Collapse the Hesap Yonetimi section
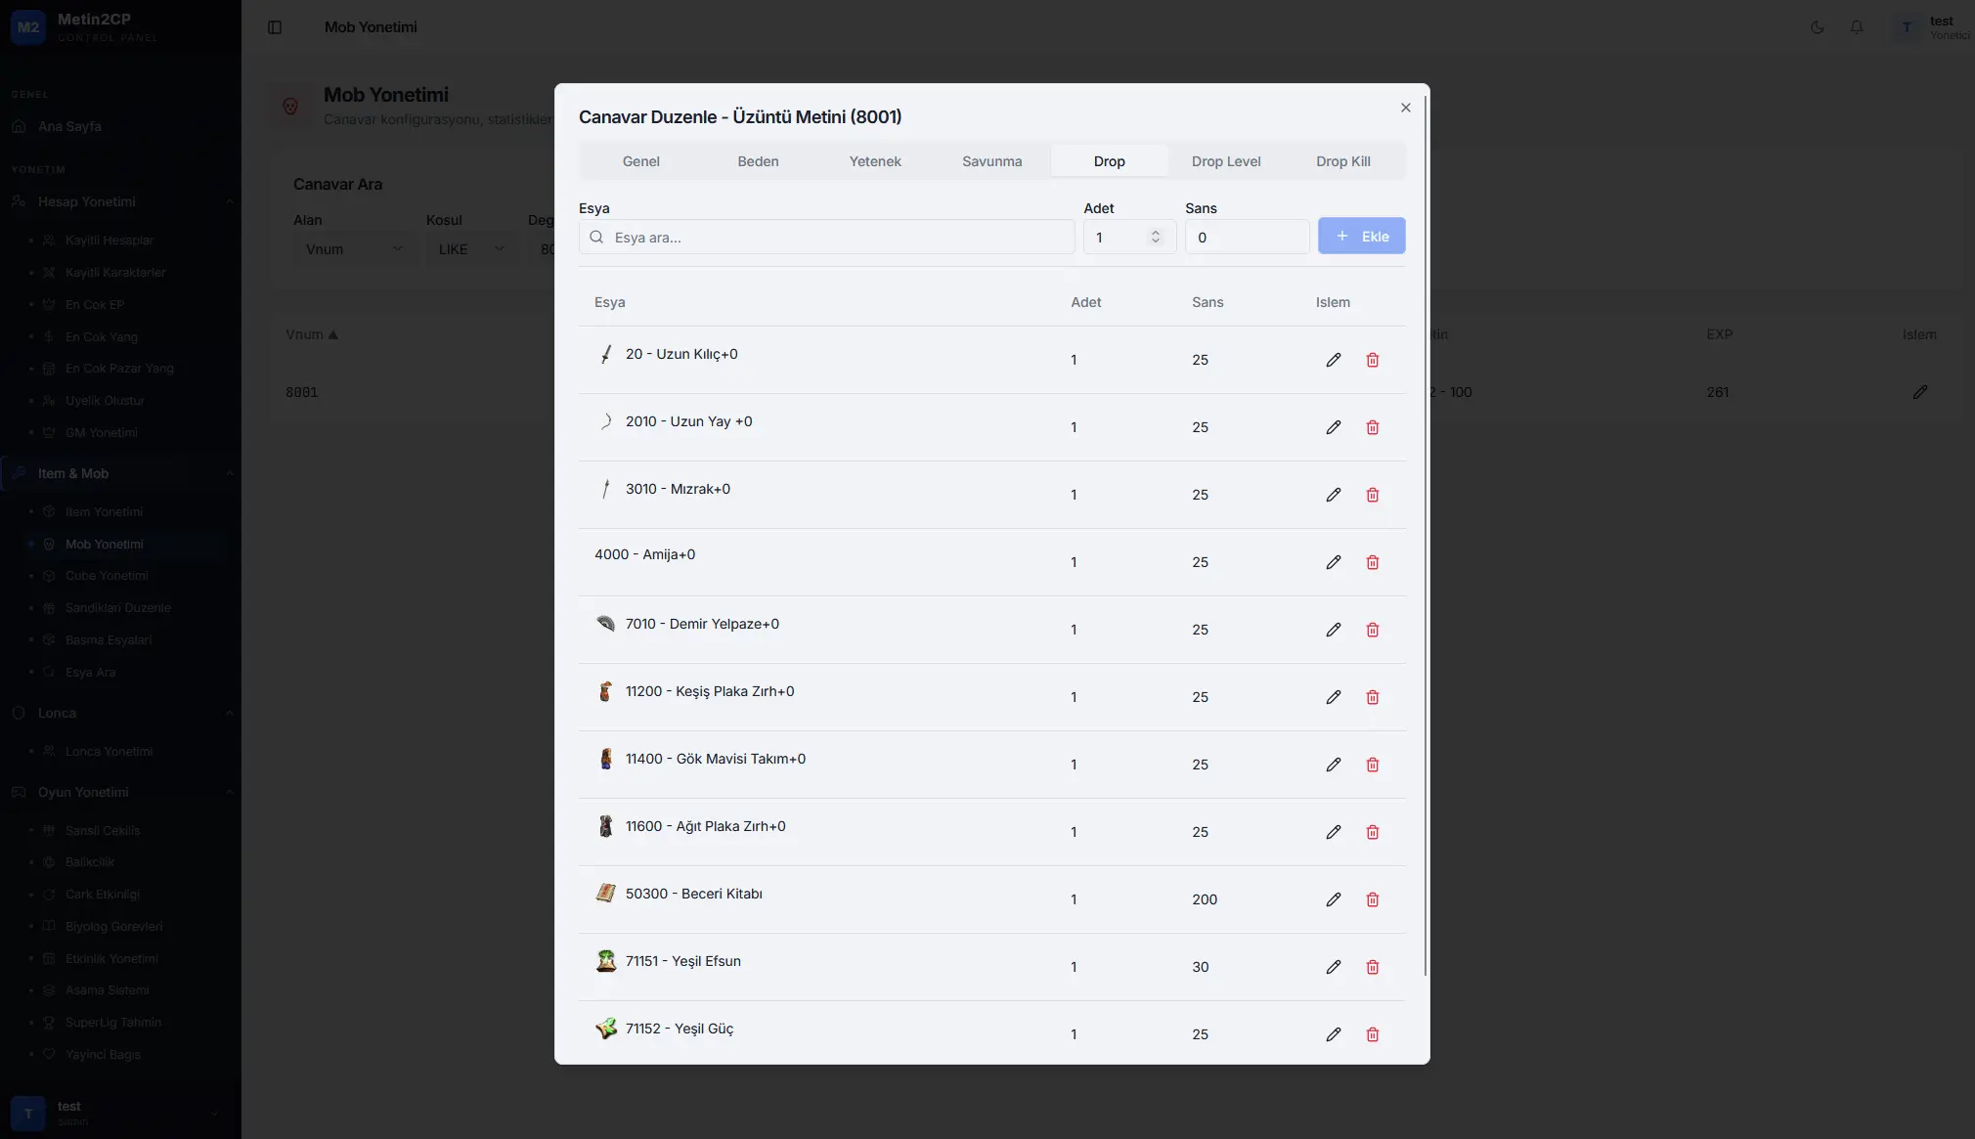This screenshot has width=1975, height=1139. point(121,201)
